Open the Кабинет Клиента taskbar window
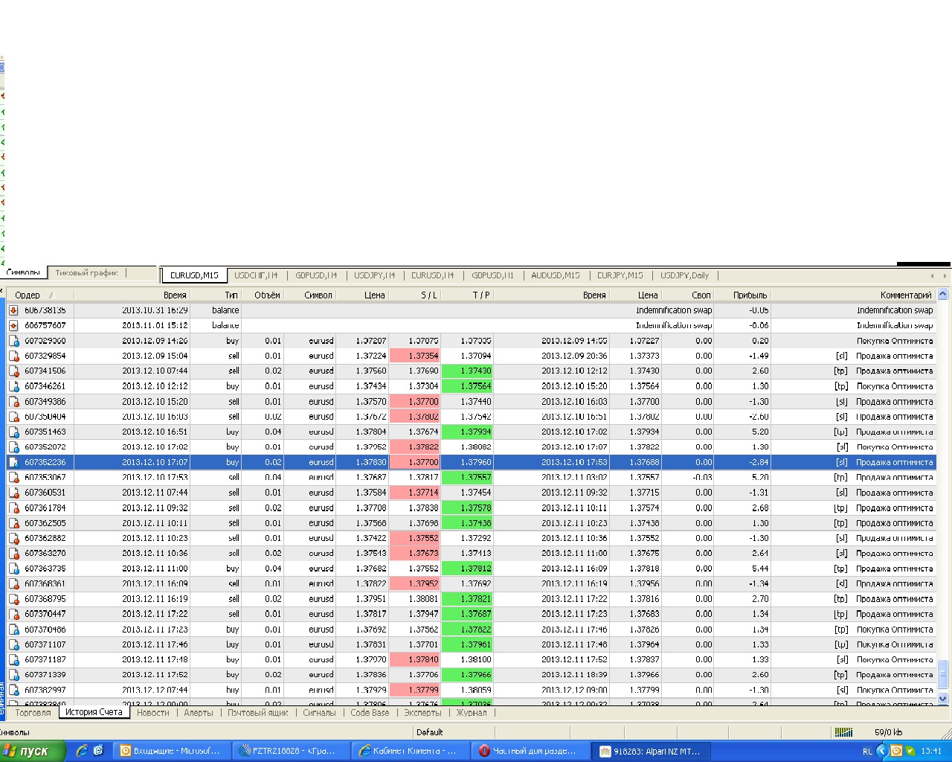This screenshot has height=762, width=952. 409,751
